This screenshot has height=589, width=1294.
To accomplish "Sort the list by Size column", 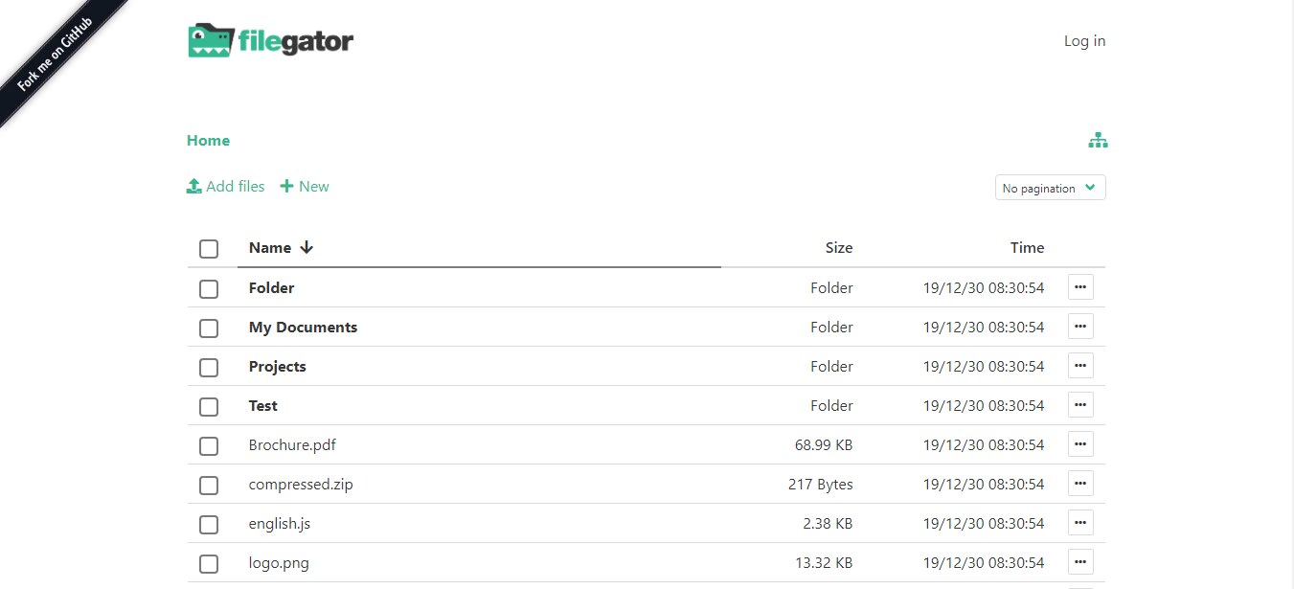I will pos(838,247).
